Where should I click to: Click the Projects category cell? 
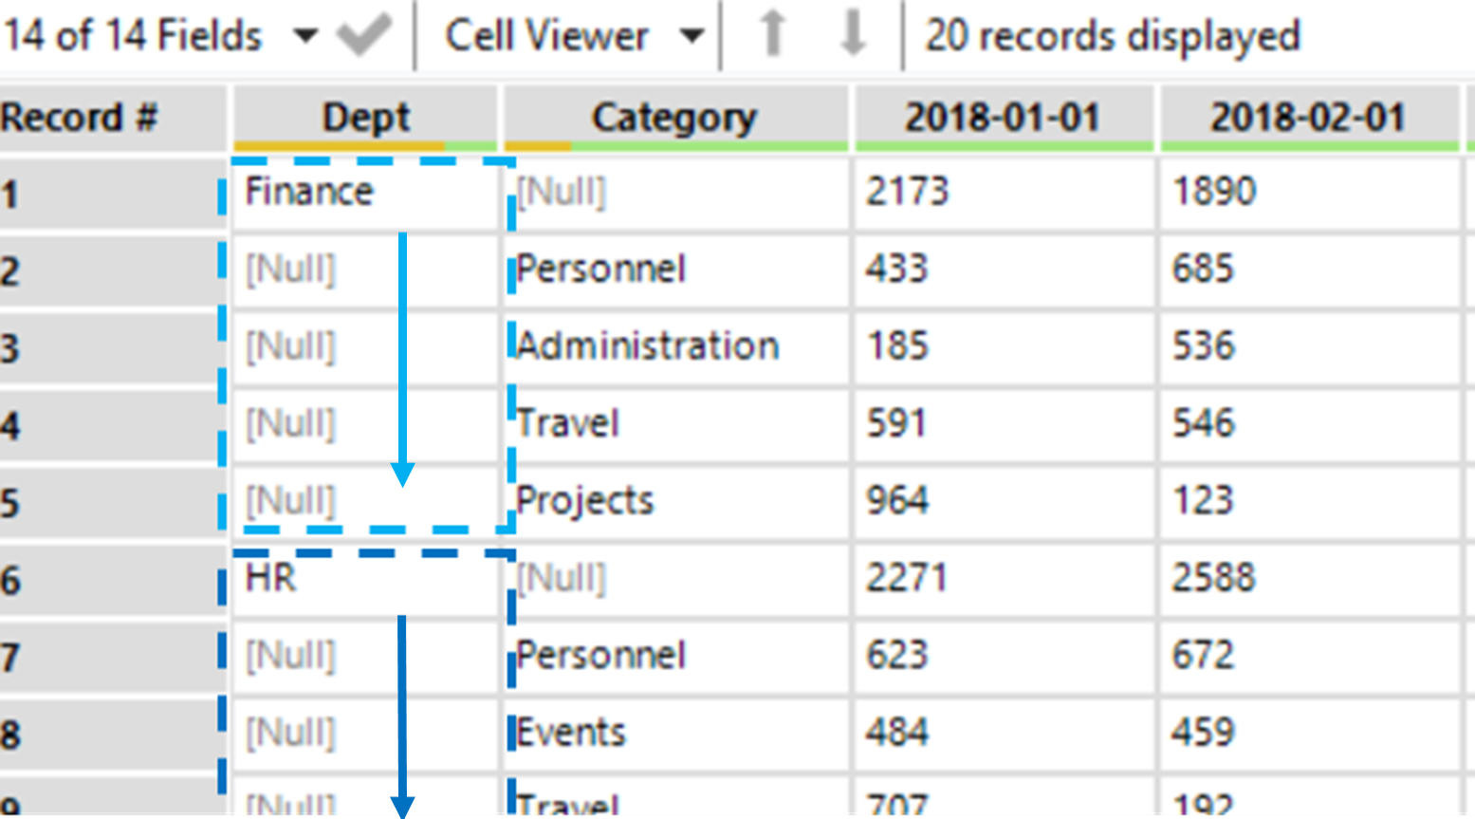(x=585, y=500)
